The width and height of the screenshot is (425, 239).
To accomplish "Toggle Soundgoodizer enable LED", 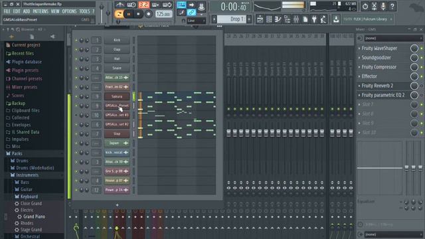I will (422, 58).
